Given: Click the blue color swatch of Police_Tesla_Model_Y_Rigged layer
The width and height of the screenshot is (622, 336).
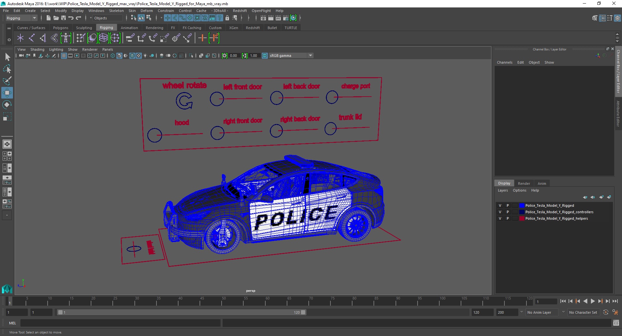Looking at the screenshot, I should click(x=522, y=205).
